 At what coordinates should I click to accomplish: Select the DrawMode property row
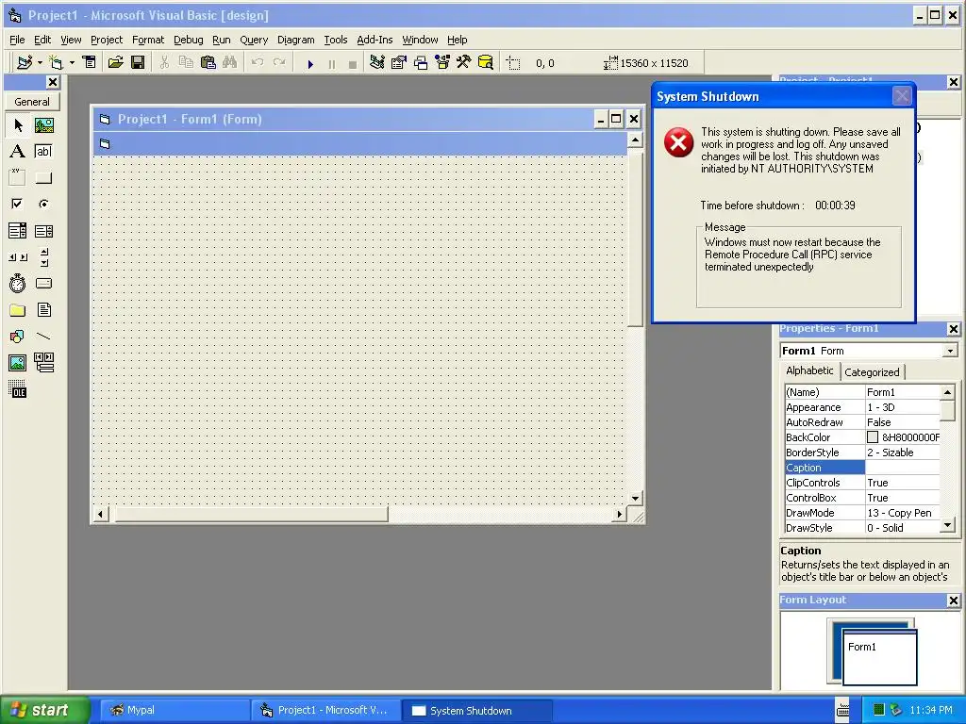pos(862,513)
